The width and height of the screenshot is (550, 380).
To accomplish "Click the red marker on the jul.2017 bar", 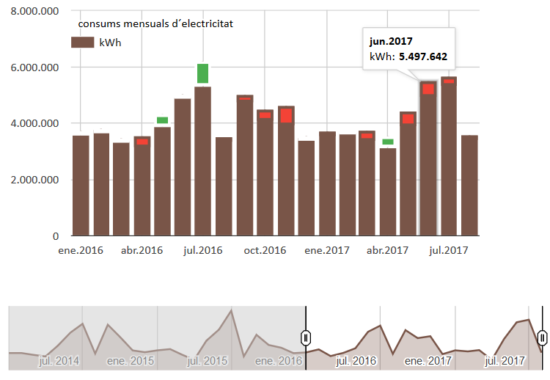I will 449,81.
